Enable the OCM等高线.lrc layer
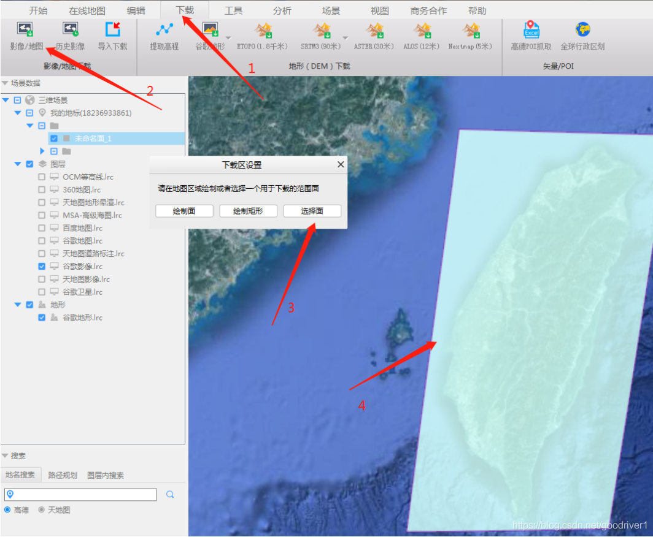Viewport: 653px width, 537px height. coord(42,177)
